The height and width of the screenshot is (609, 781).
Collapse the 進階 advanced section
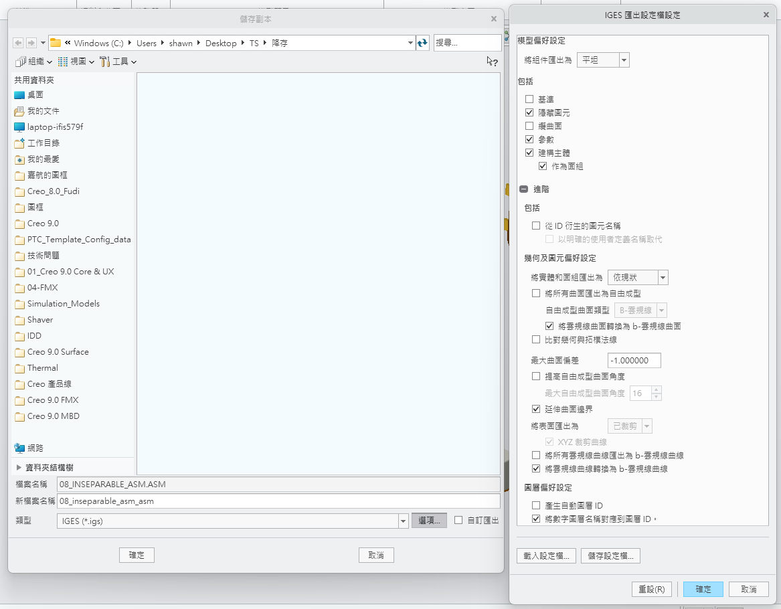(x=523, y=189)
